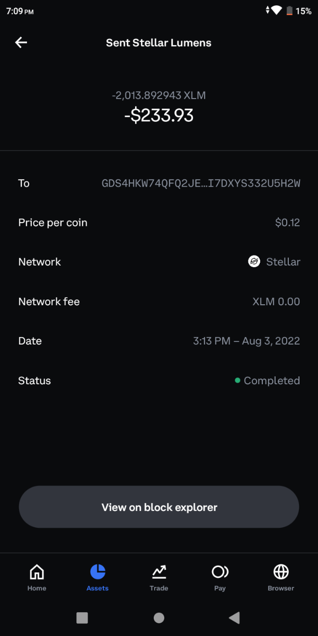Tap the battery icon in status bar
Image resolution: width=318 pixels, height=636 pixels.
289,11
